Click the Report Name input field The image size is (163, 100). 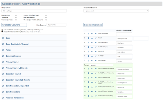tap(34, 11)
